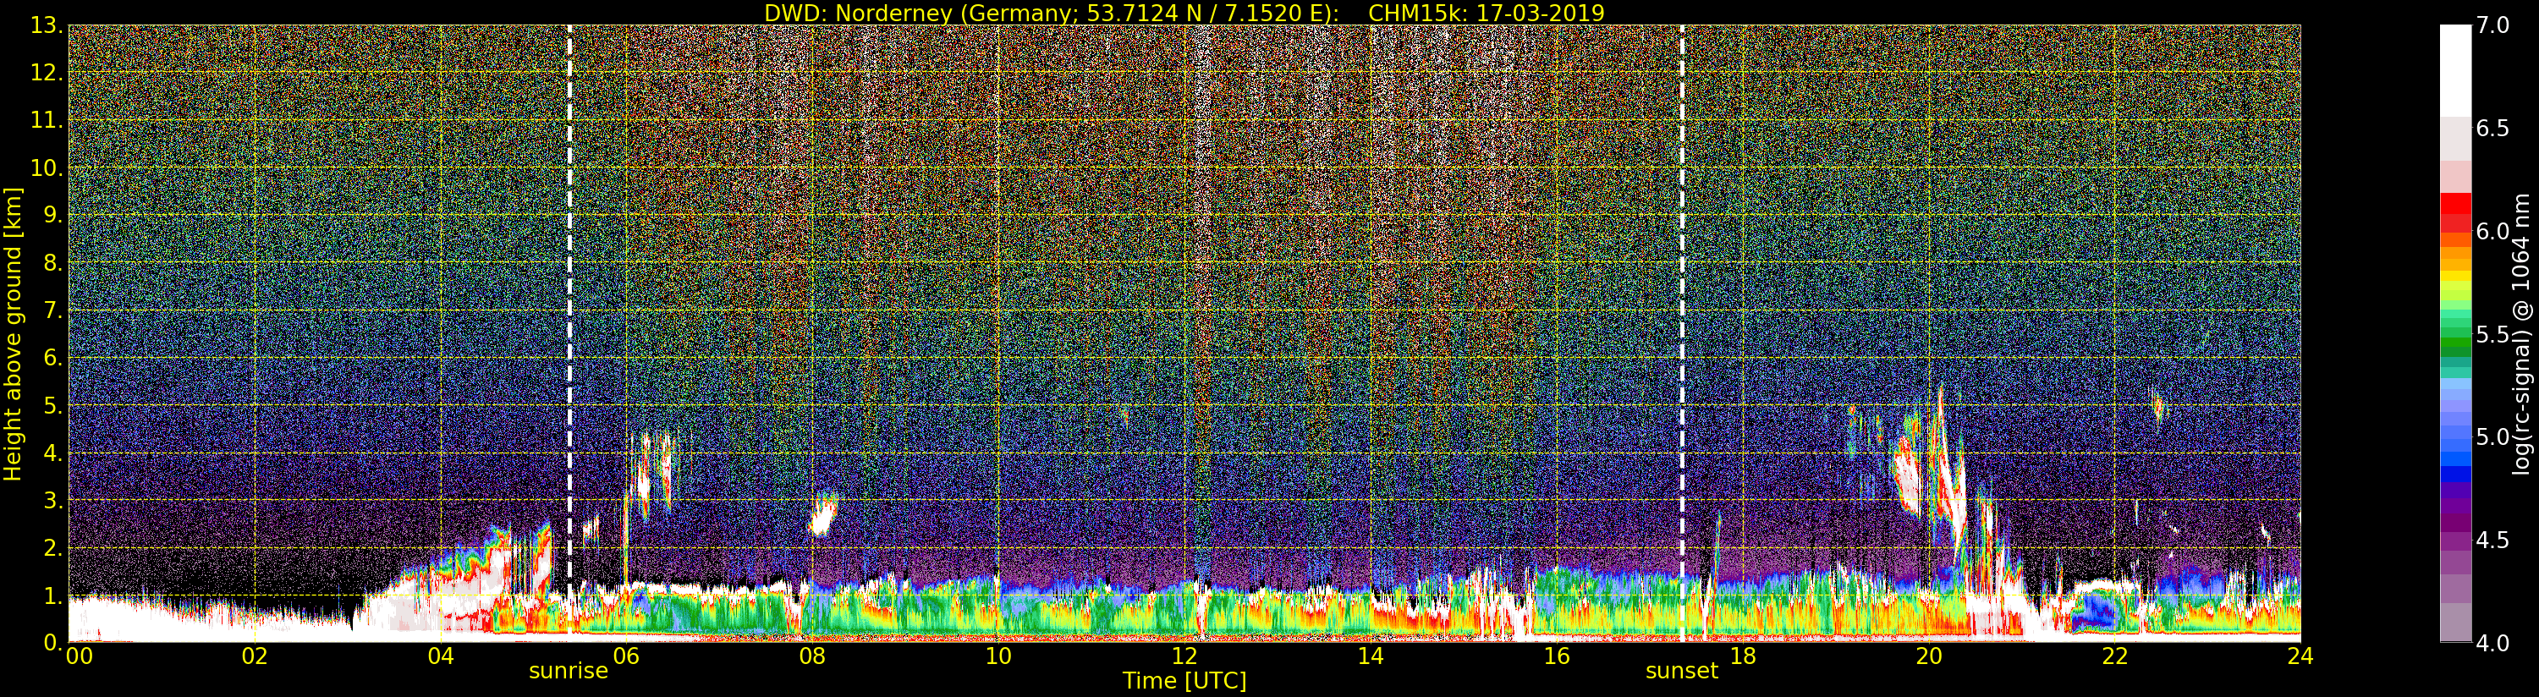Click the time axis tick '24'
Screen dimensions: 2539x697
click(2300, 656)
